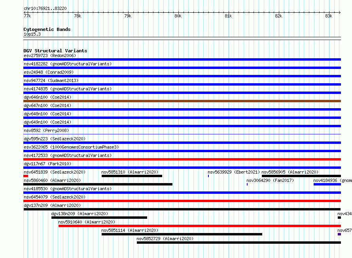Click the nsv3064290 (Fan2017) label
Screen dimensions: 352x258
coord(270,180)
